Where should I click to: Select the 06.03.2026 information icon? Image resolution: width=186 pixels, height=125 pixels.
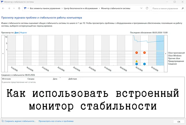(144, 64)
